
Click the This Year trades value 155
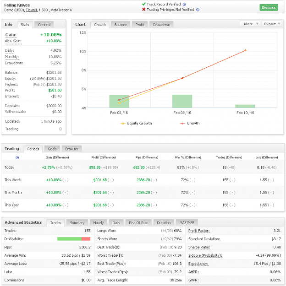225,205
